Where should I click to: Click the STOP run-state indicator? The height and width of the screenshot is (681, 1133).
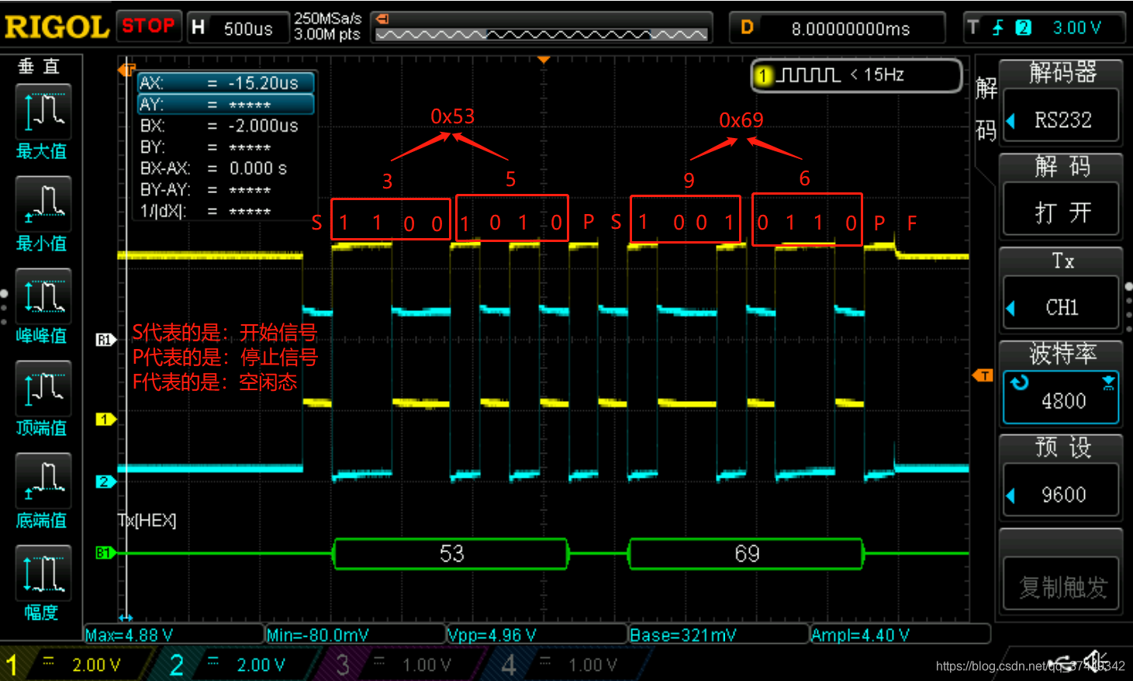point(148,26)
